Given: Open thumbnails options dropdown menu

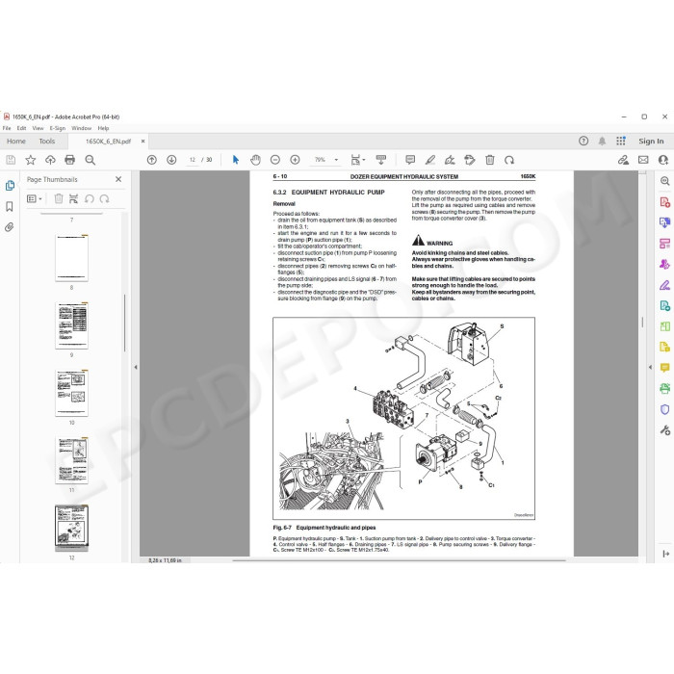Looking at the screenshot, I should [x=35, y=198].
